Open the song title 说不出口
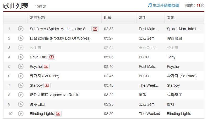The height and width of the screenshot is (122, 207). (37, 104)
